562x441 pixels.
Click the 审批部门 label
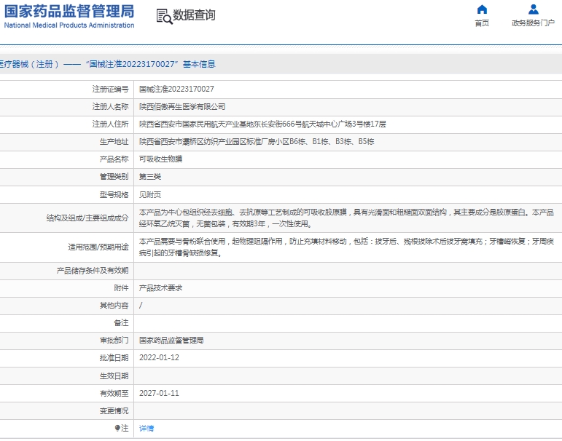point(114,341)
